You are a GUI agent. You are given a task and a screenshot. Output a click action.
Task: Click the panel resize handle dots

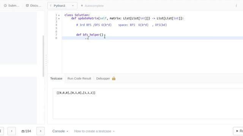point(46,60)
